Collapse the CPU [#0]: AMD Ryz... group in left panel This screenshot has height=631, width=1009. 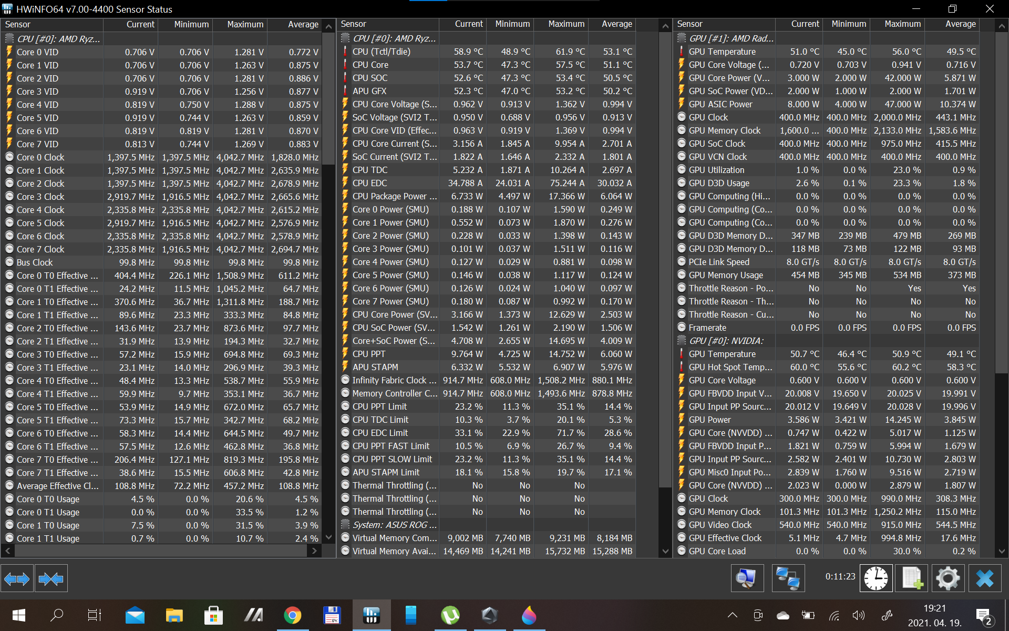[9, 39]
